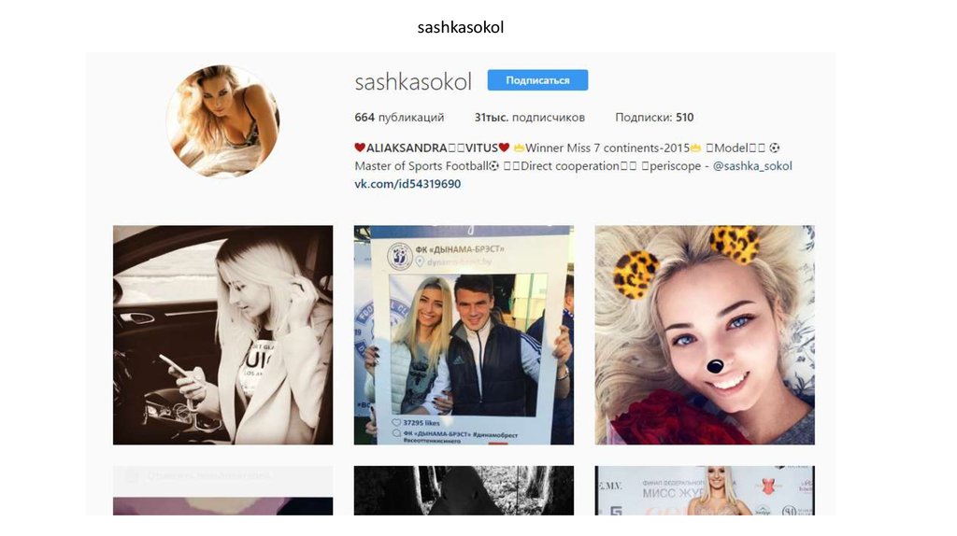The width and height of the screenshot is (957, 536).
Task: Click the crown emoji before Winner Miss
Action: pos(519,148)
